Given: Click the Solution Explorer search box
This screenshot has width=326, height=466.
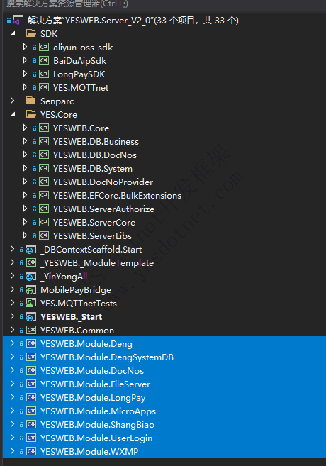Looking at the screenshot, I should (x=163, y=5).
